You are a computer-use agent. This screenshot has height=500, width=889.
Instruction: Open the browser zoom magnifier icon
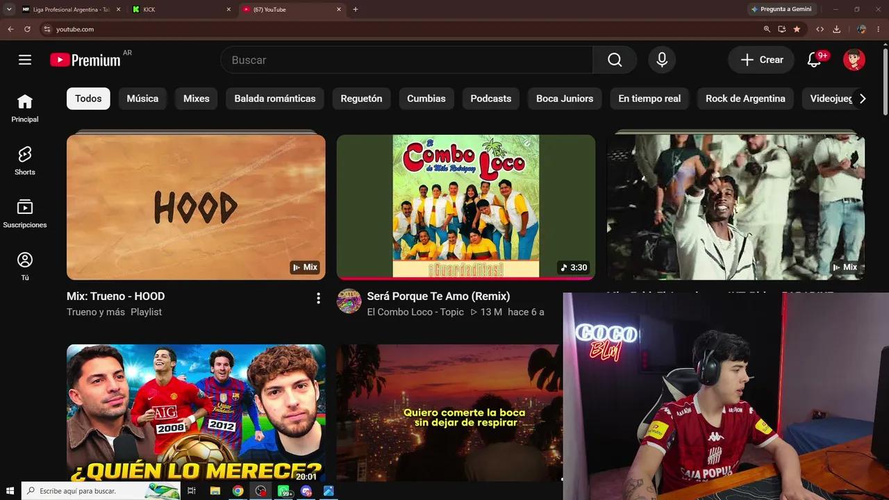coord(767,29)
